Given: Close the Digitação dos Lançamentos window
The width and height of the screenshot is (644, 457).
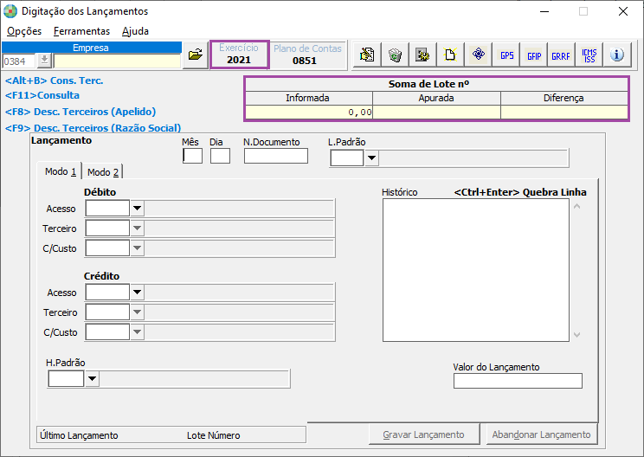Looking at the screenshot, I should pyautogui.click(x=623, y=11).
